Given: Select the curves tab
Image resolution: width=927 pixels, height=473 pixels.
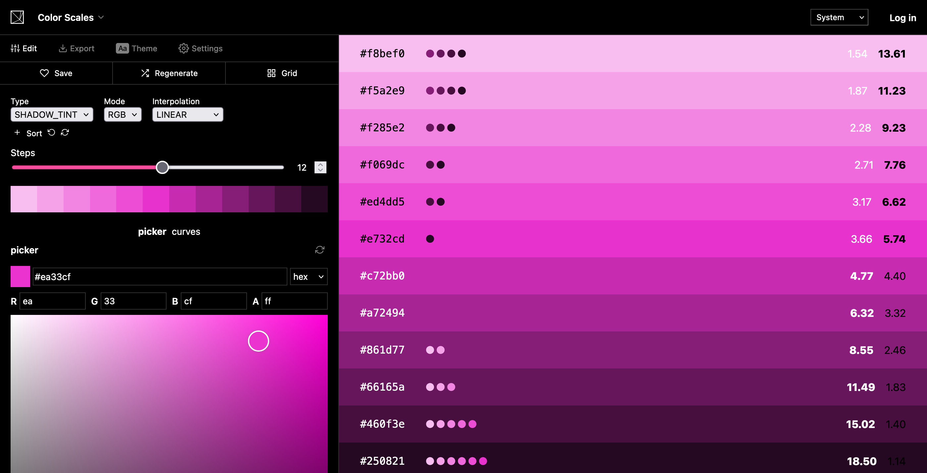Looking at the screenshot, I should point(186,232).
